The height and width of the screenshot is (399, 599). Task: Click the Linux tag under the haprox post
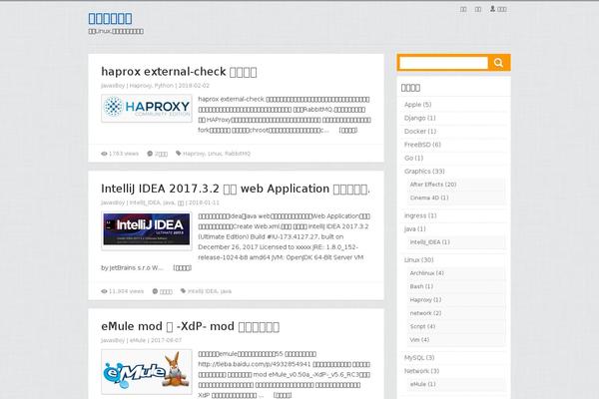(215, 154)
